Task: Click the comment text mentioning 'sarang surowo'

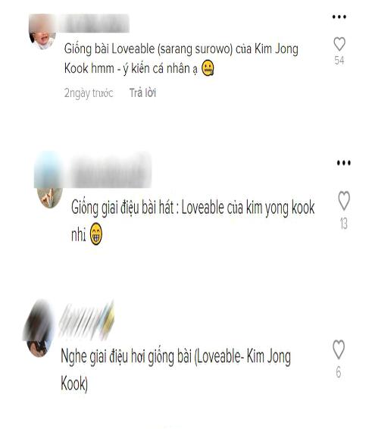Action: [181, 59]
